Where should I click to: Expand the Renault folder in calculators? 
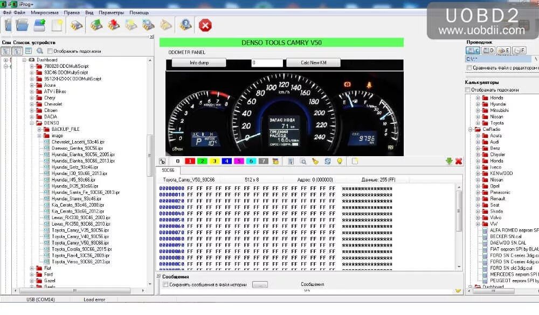pos(478,199)
